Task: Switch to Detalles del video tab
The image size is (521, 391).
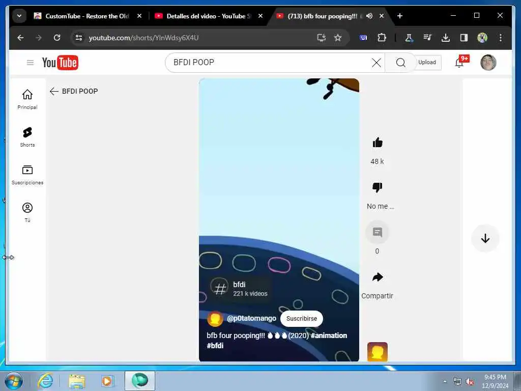Action: point(209,16)
